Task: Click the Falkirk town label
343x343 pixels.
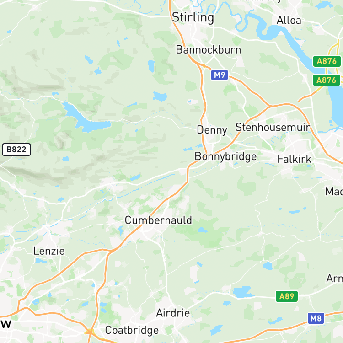Action: (x=294, y=159)
